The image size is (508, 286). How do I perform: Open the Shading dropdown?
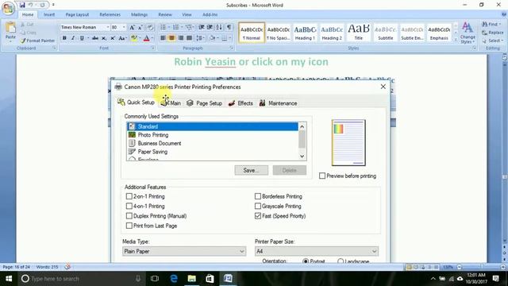214,38
